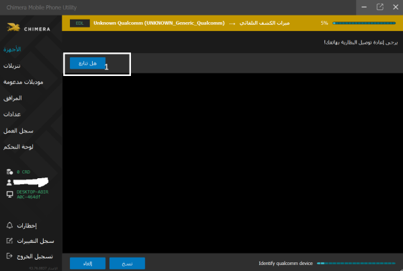This screenshot has height=271, width=403.
Task: Click Unknown Qualcomm device name text
Action: [159, 23]
